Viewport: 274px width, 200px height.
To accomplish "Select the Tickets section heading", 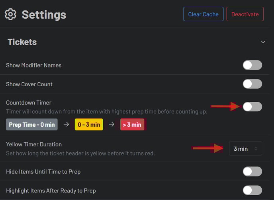I will 22,42.
